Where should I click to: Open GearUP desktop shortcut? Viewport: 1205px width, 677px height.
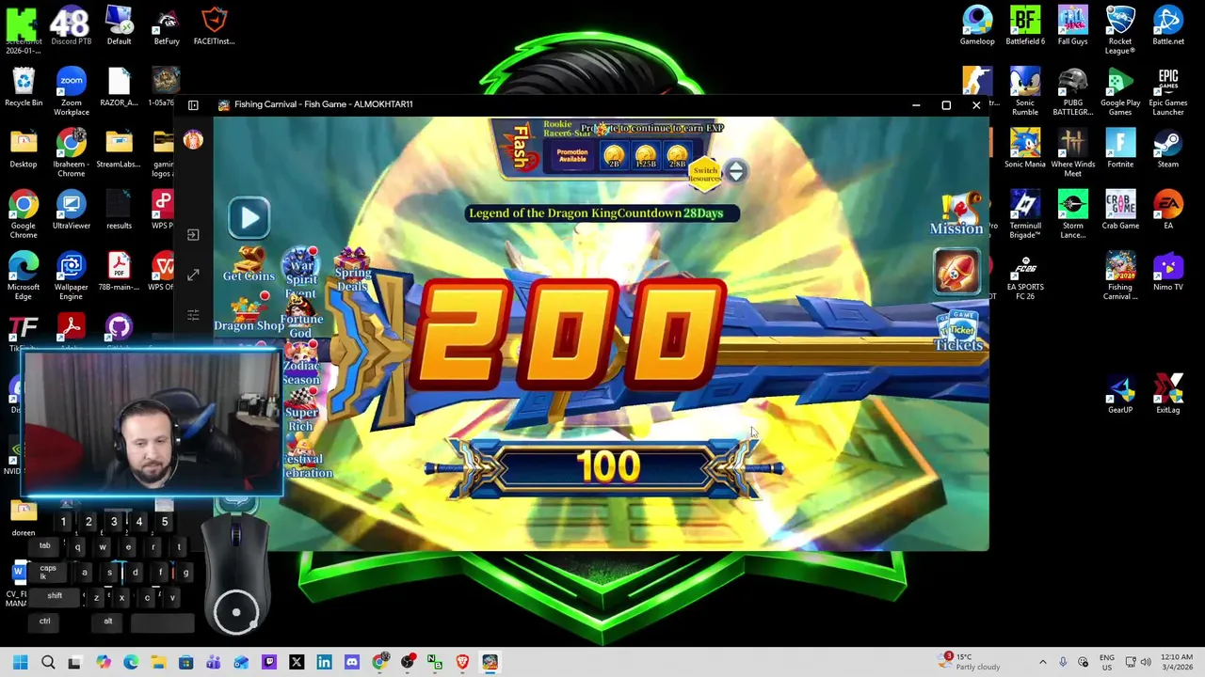coord(1120,394)
